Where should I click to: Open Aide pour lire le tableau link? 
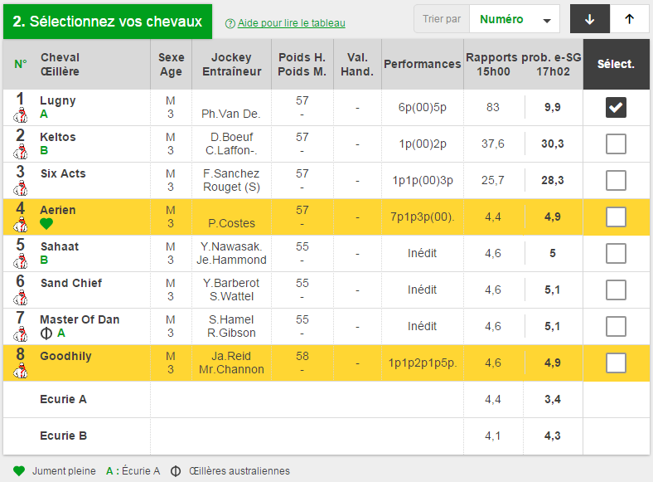(292, 23)
